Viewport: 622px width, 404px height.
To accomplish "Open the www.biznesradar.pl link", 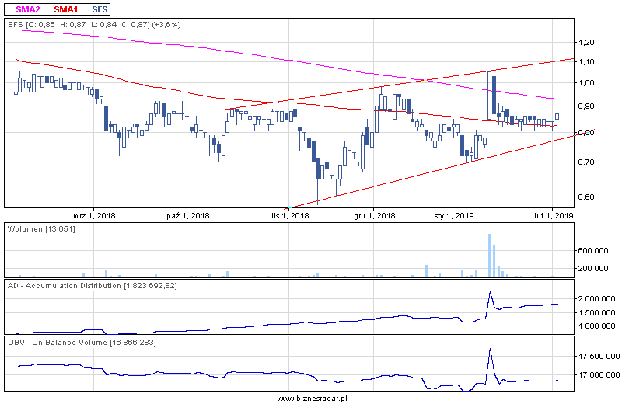I will pyautogui.click(x=311, y=398).
